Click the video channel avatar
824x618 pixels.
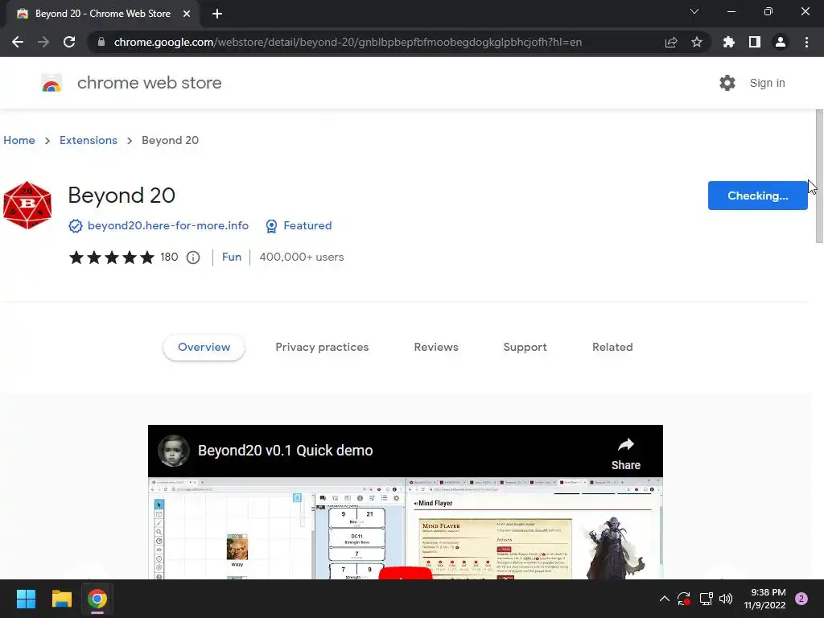tap(174, 451)
